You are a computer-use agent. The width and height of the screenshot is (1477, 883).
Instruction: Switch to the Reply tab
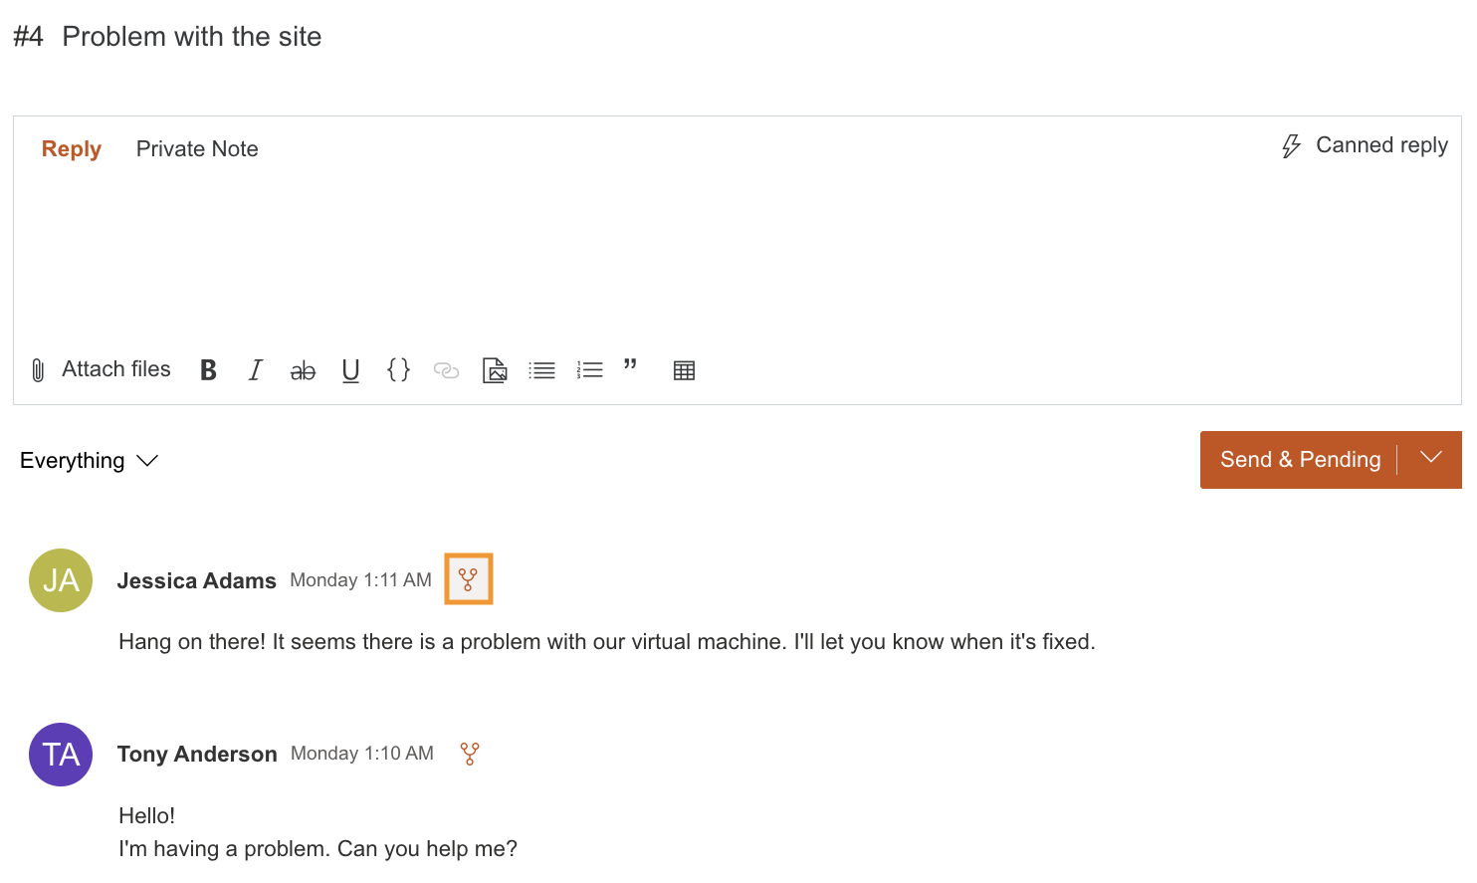(72, 149)
